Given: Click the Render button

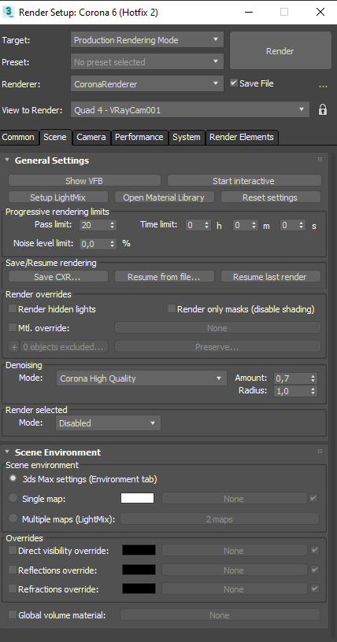Looking at the screenshot, I should 280,51.
